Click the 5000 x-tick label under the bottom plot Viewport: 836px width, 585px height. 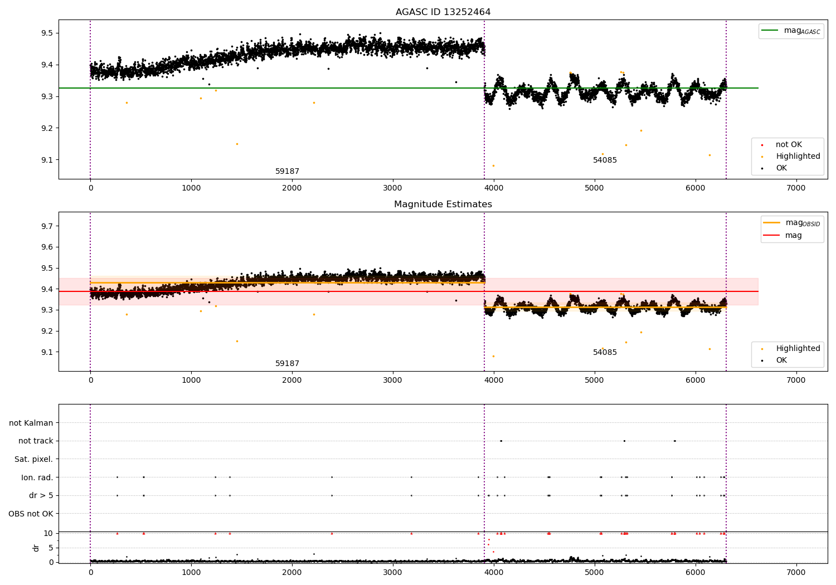pos(595,573)
